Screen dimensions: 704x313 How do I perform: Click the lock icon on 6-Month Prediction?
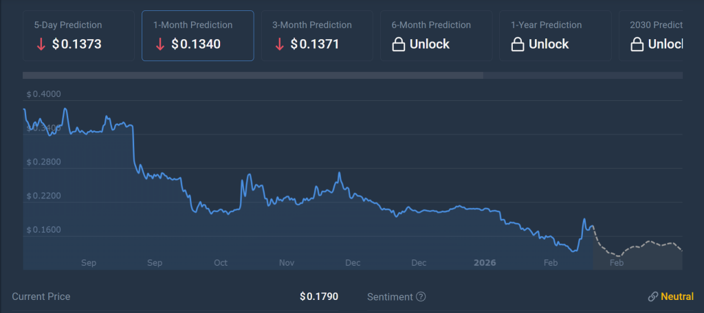pos(398,45)
